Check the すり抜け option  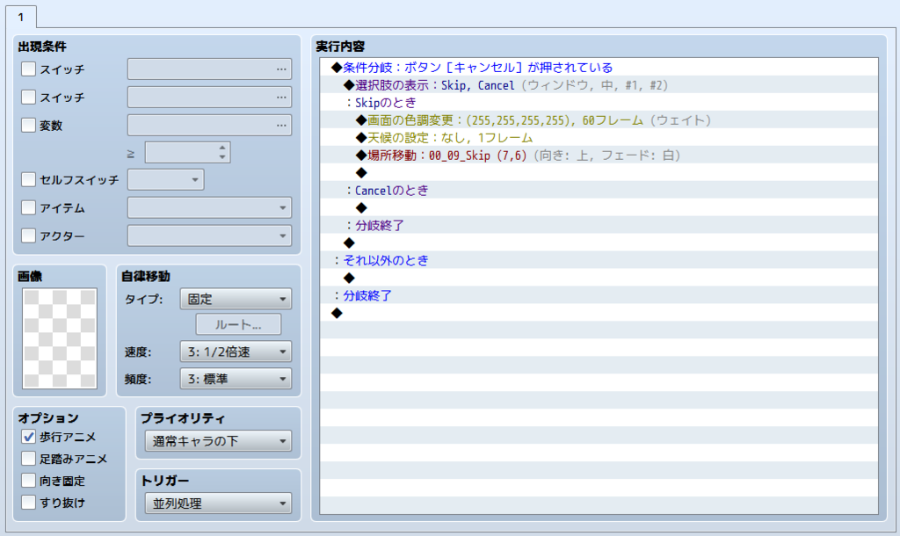coord(28,502)
